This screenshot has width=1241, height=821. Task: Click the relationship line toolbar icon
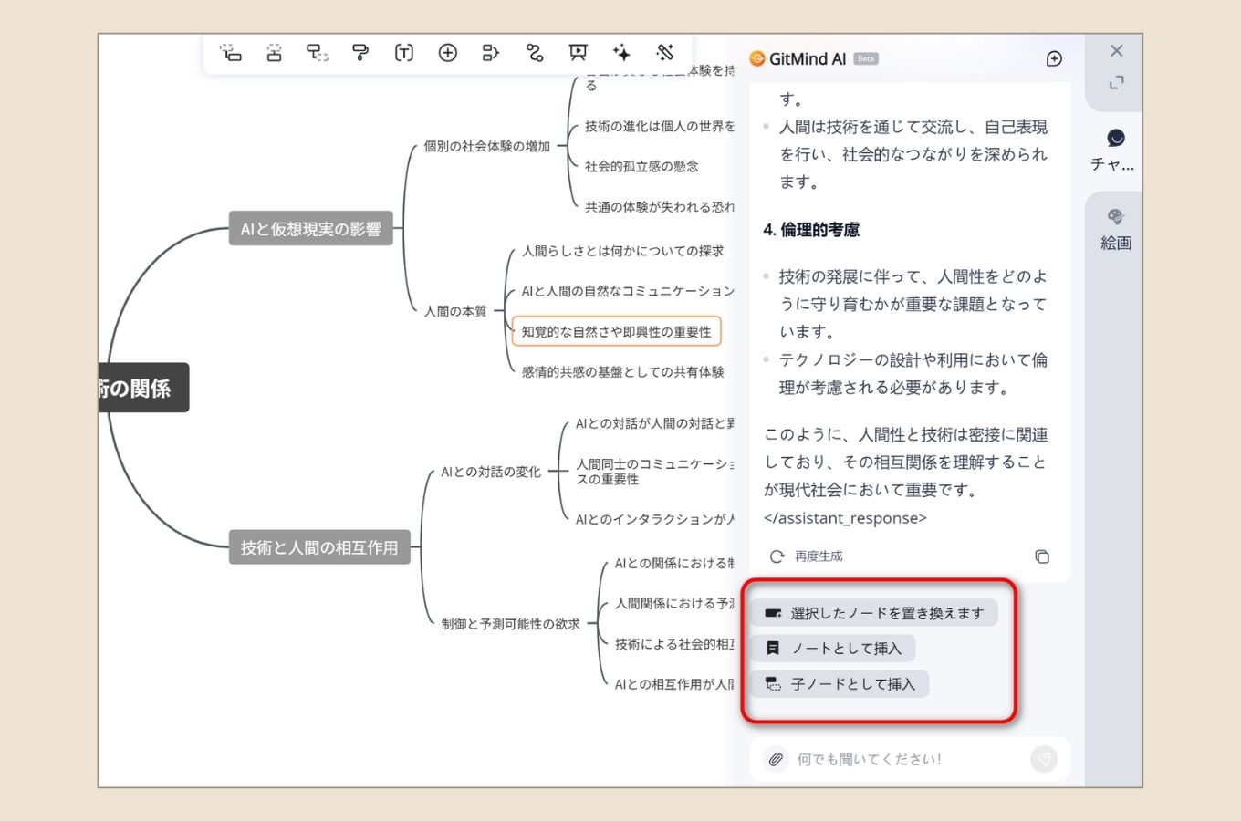pos(535,53)
